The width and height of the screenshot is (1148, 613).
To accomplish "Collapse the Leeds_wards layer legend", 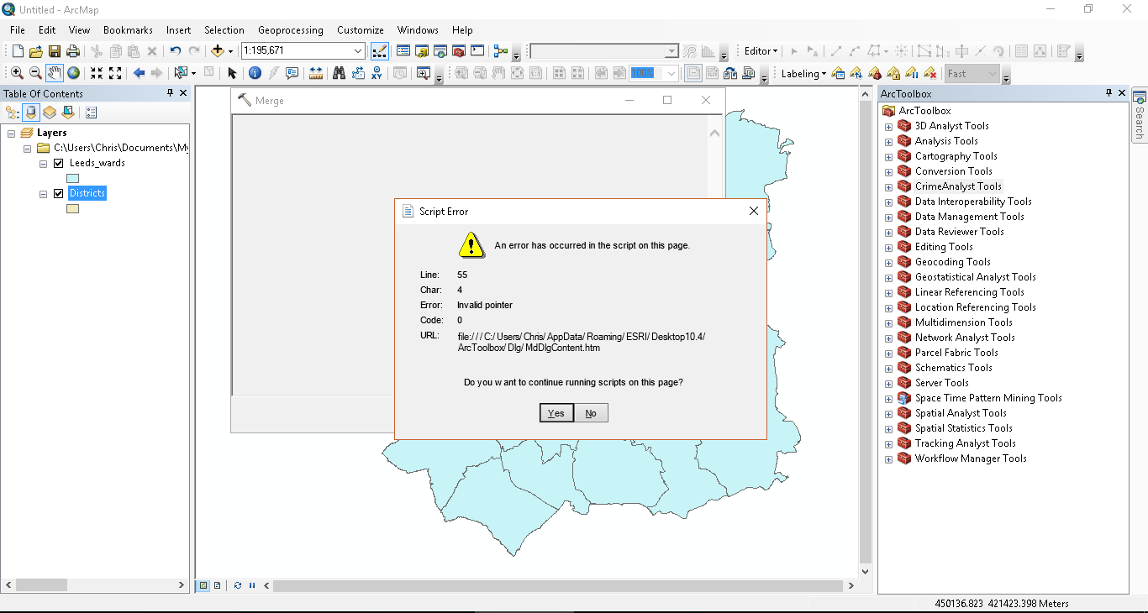I will click(x=44, y=163).
